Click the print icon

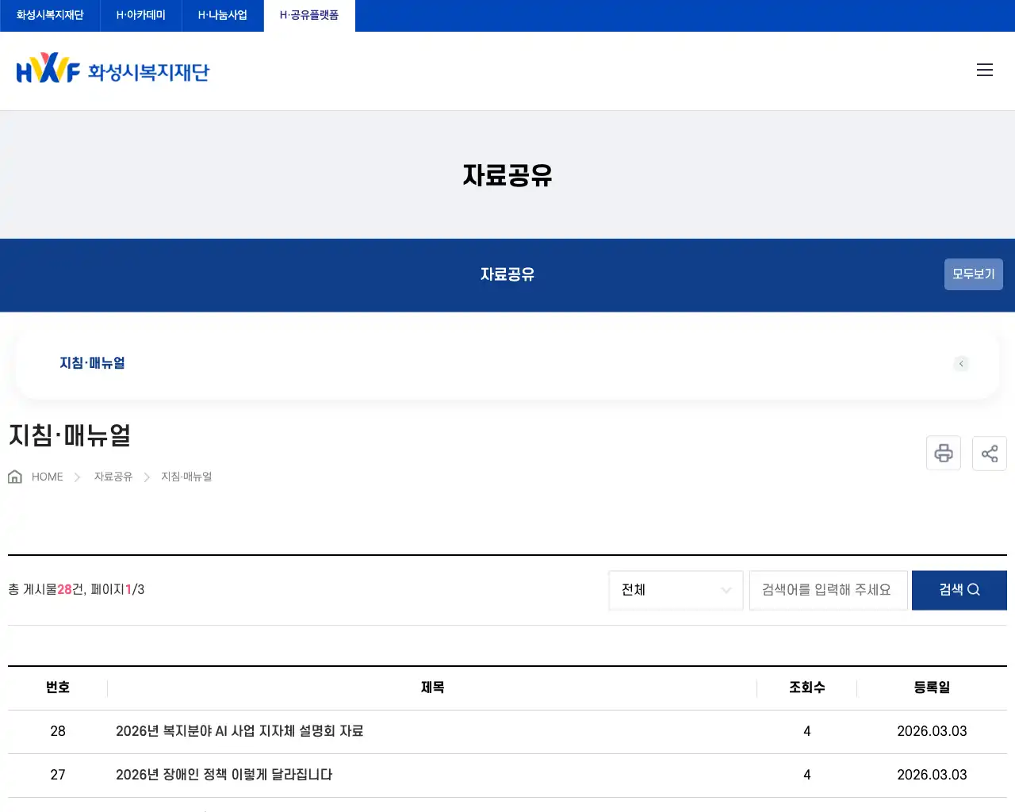(x=943, y=453)
